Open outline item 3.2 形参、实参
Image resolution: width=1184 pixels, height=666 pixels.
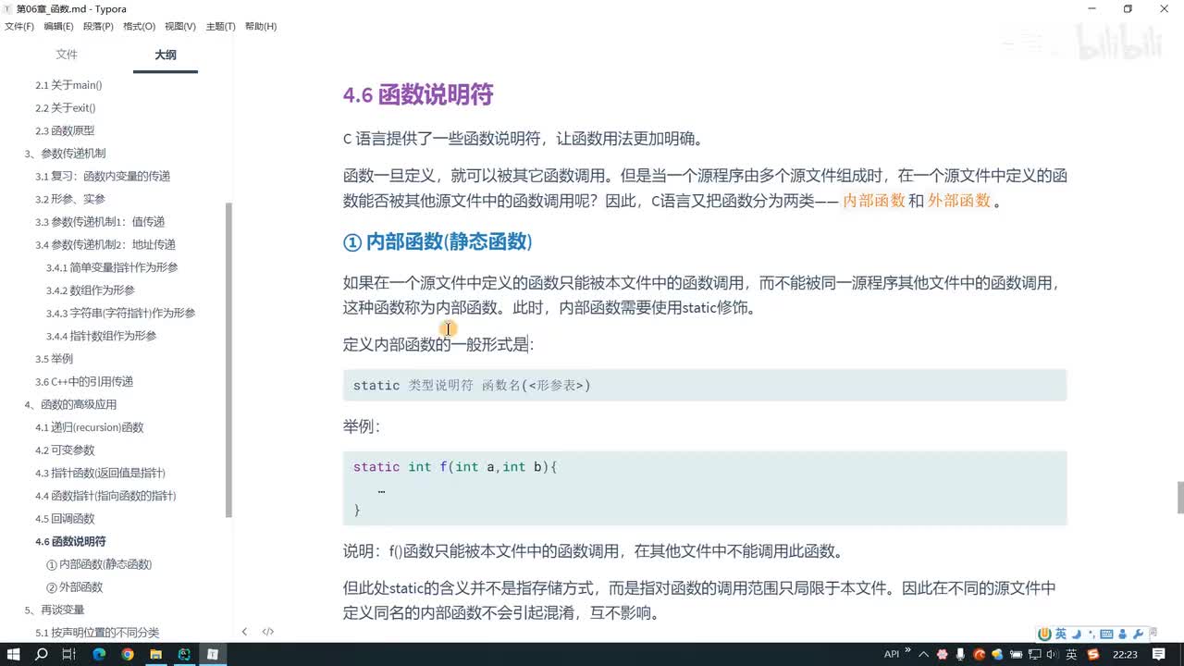click(x=70, y=199)
